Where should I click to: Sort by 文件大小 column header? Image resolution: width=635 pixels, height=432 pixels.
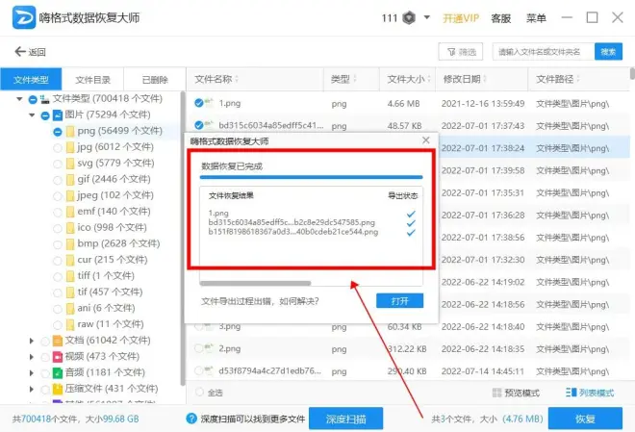coord(408,79)
